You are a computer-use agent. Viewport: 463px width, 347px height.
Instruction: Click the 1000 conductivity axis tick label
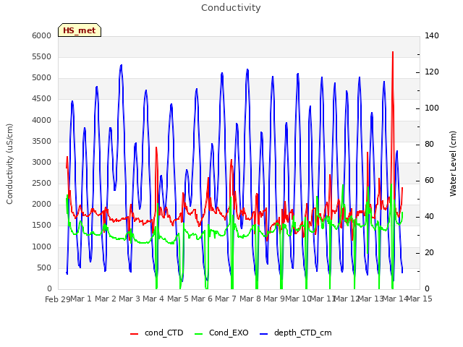pyautogui.click(x=42, y=247)
